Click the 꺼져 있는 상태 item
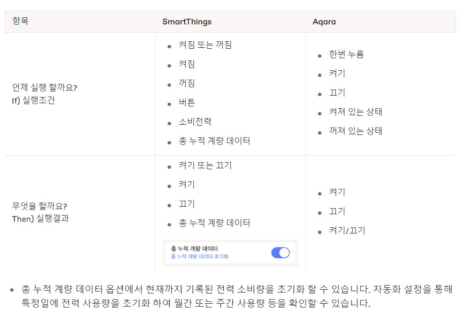 click(x=355, y=131)
